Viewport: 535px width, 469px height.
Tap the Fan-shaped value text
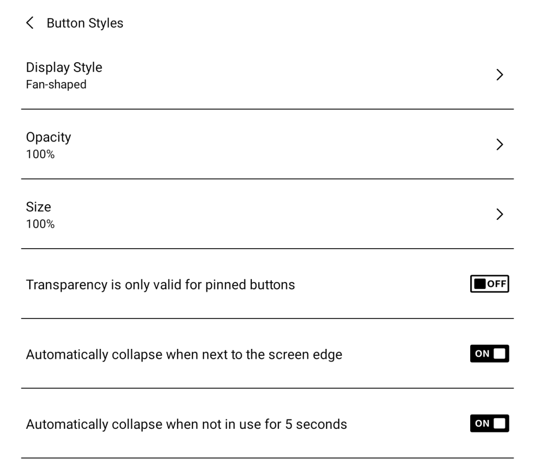click(56, 85)
